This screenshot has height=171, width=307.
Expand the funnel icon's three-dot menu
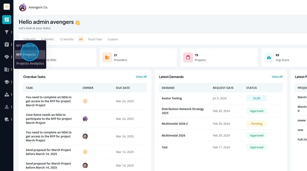pyautogui.click(x=12, y=32)
